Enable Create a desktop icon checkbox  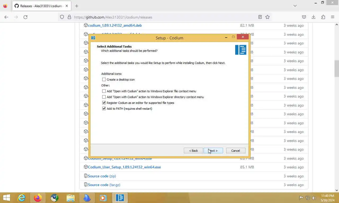tap(104, 80)
